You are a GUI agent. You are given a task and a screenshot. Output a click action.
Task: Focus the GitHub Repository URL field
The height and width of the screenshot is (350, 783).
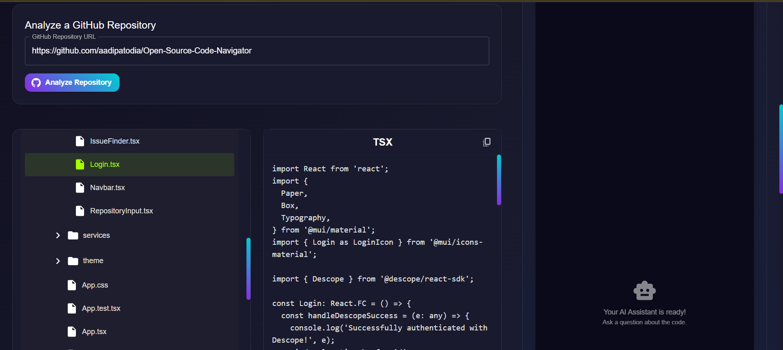(257, 51)
